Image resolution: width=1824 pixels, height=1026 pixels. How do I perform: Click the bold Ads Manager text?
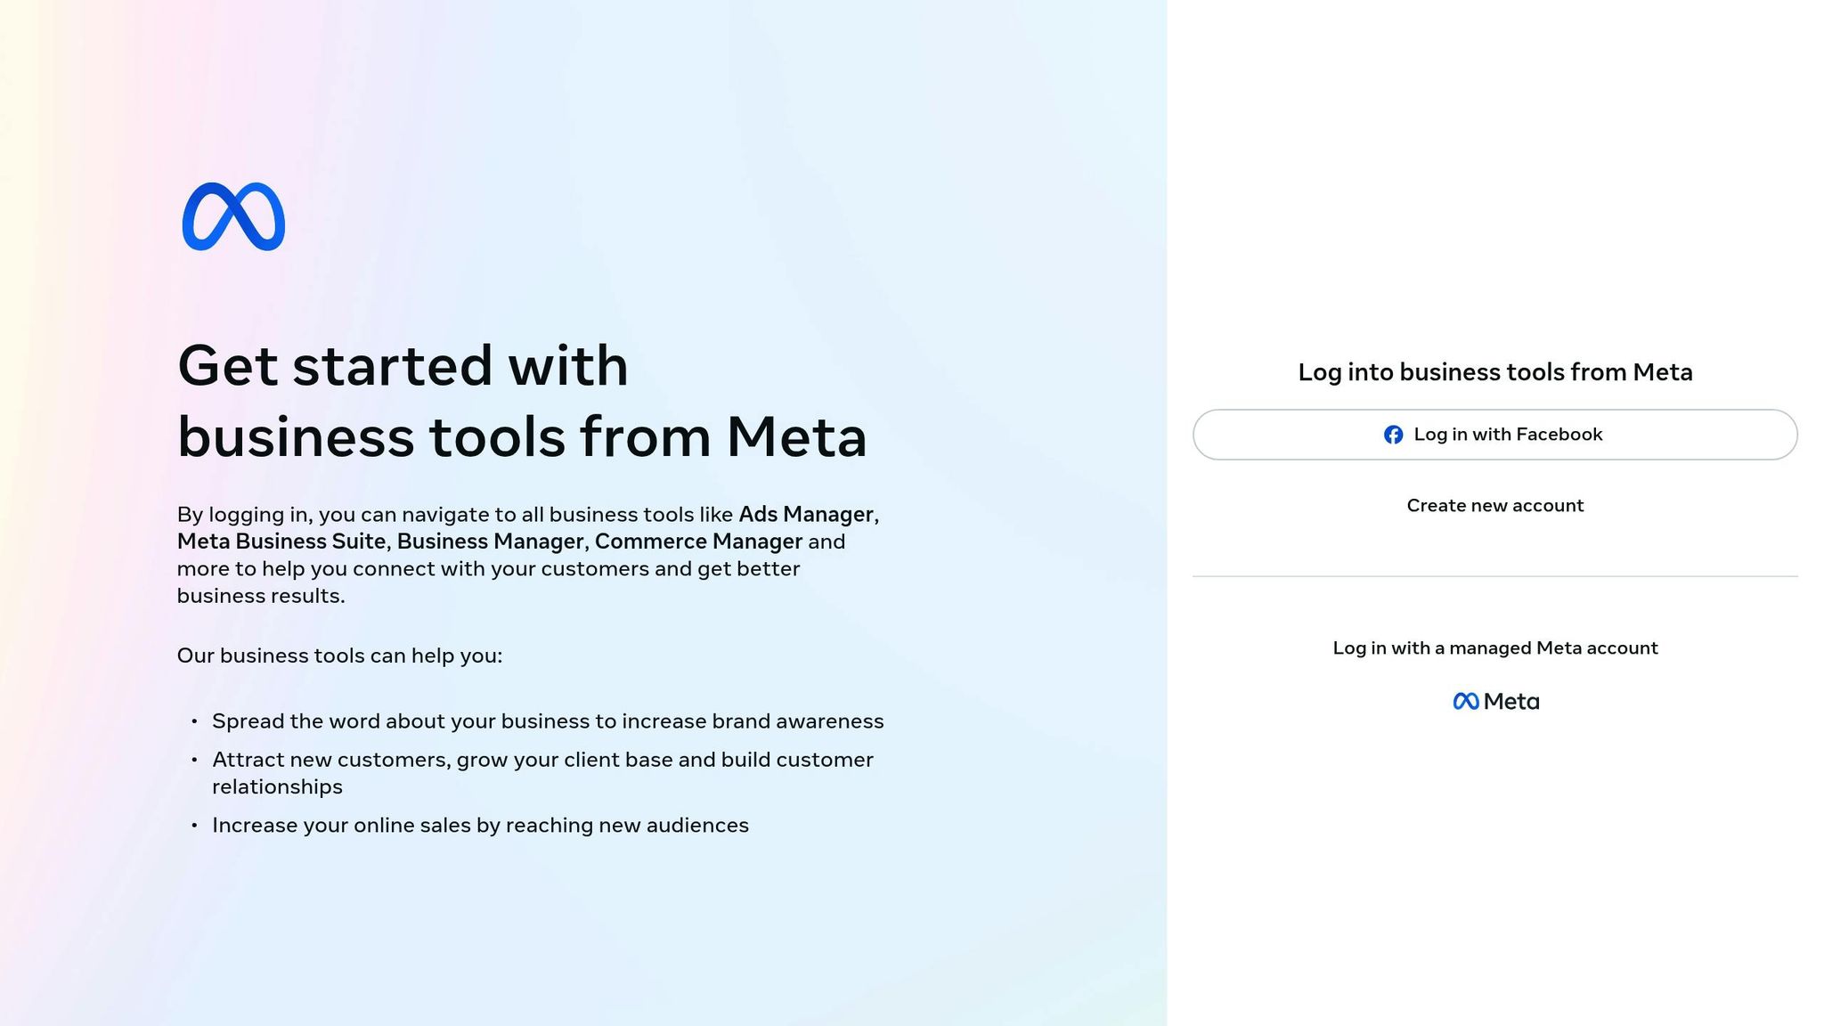(806, 515)
